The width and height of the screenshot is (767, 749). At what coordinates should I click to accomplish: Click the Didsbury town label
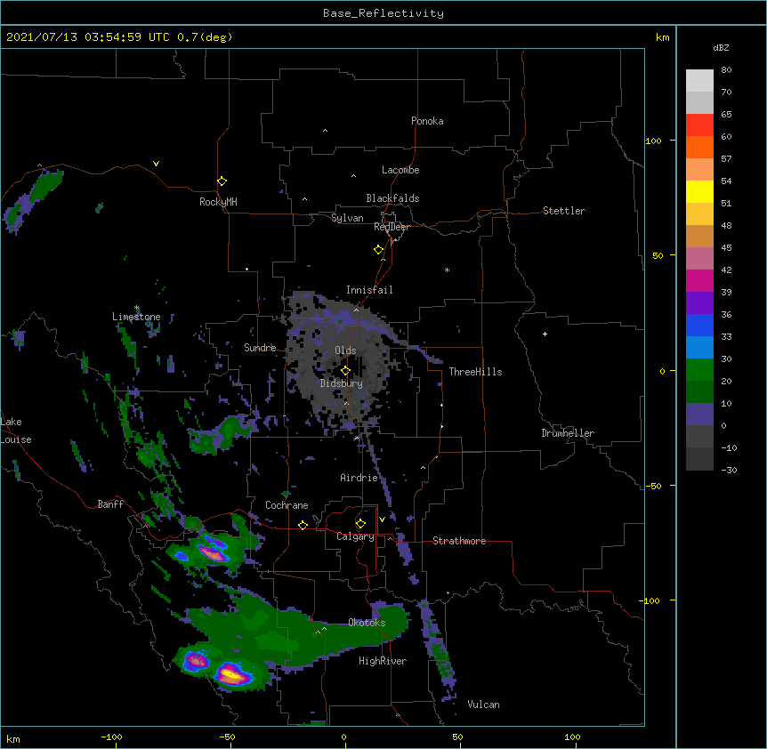(342, 383)
